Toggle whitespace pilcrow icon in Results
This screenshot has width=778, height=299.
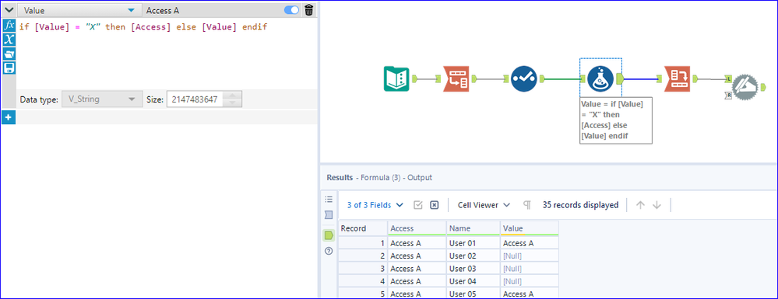click(527, 205)
